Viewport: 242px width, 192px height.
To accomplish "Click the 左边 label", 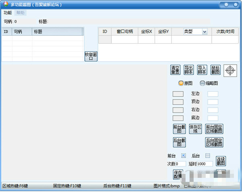I will pos(195,94).
